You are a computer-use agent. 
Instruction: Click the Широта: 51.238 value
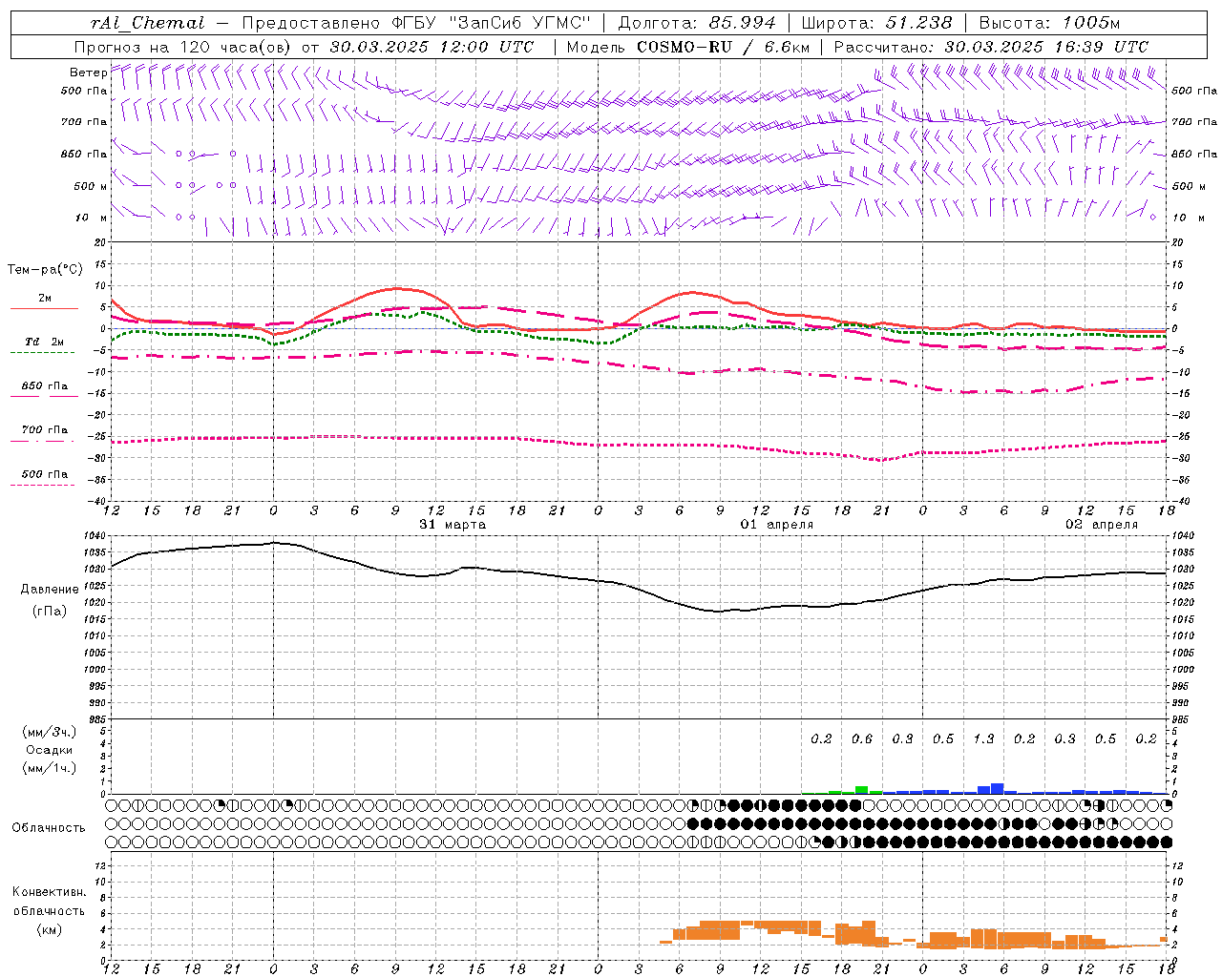click(876, 22)
